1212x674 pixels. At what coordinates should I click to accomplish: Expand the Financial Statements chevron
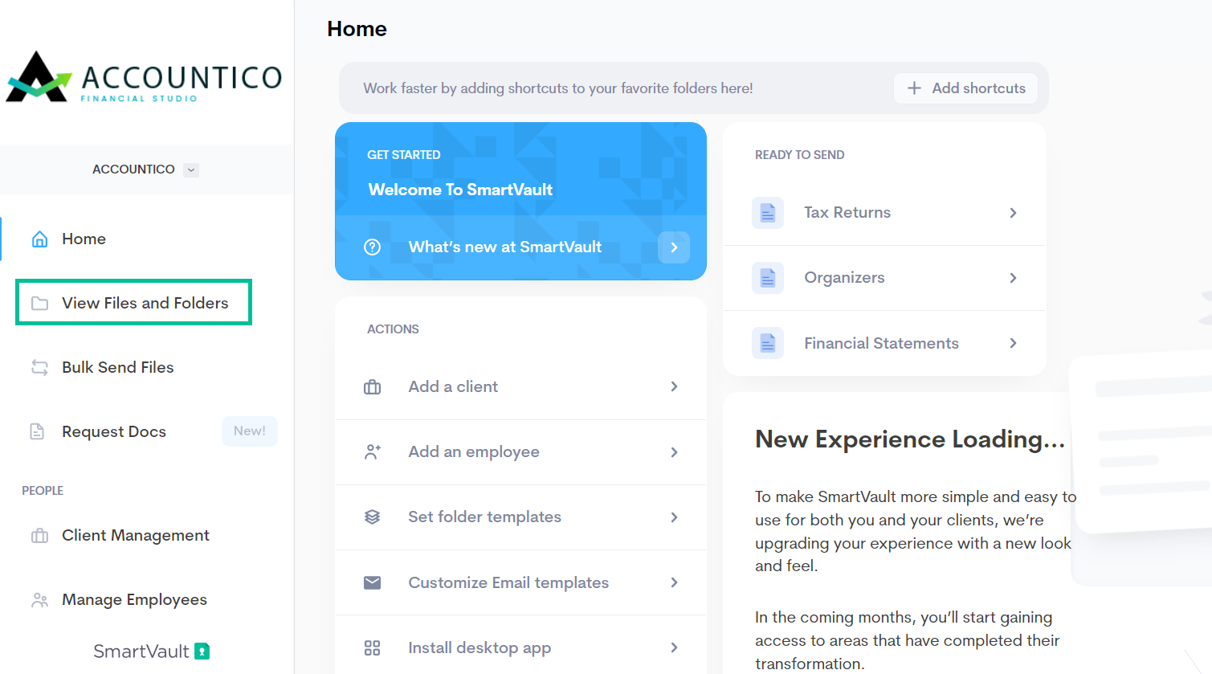[1013, 343]
